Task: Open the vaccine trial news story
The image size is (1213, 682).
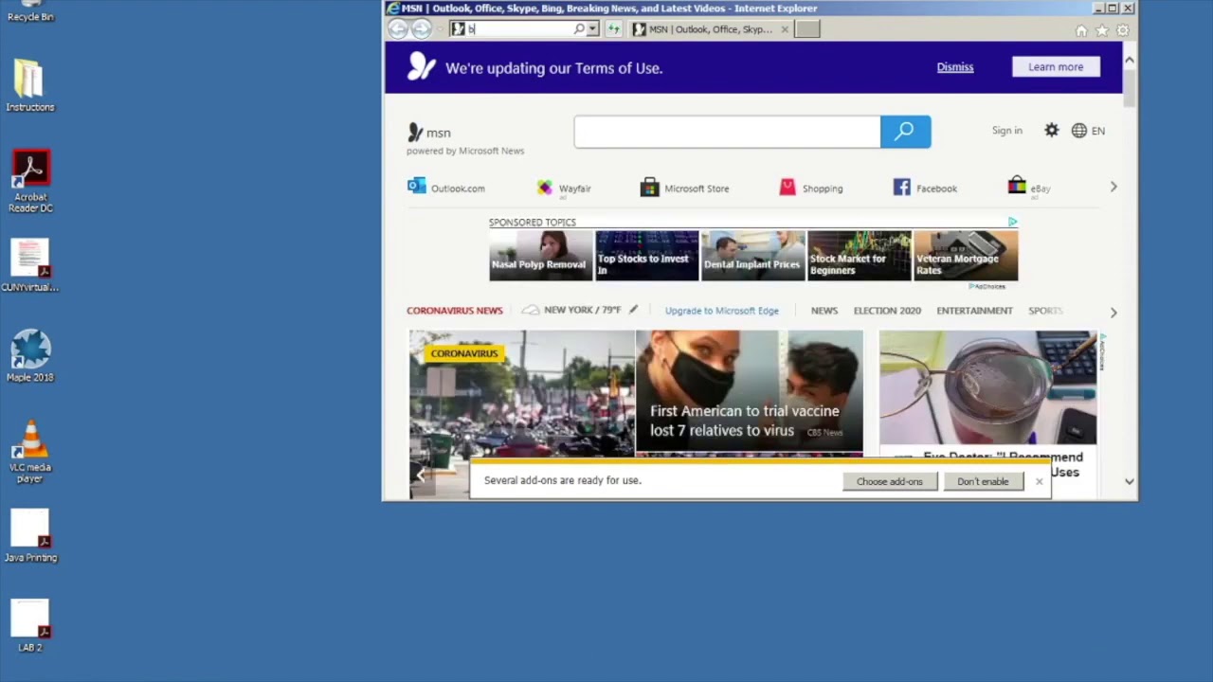Action: point(749,392)
